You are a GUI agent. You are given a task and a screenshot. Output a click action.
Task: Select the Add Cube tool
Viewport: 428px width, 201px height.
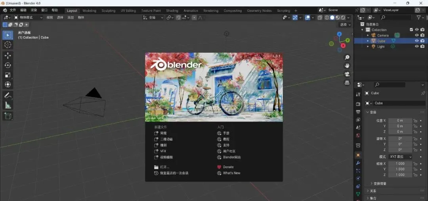click(8, 116)
